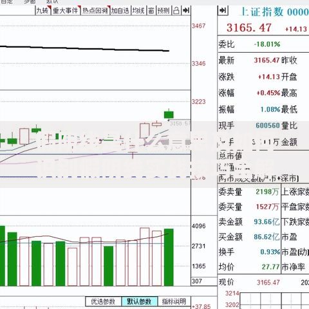Viewport: 309px width, 309px height.
Task: Click the mini chart axis label 3202
Action: click(232, 304)
